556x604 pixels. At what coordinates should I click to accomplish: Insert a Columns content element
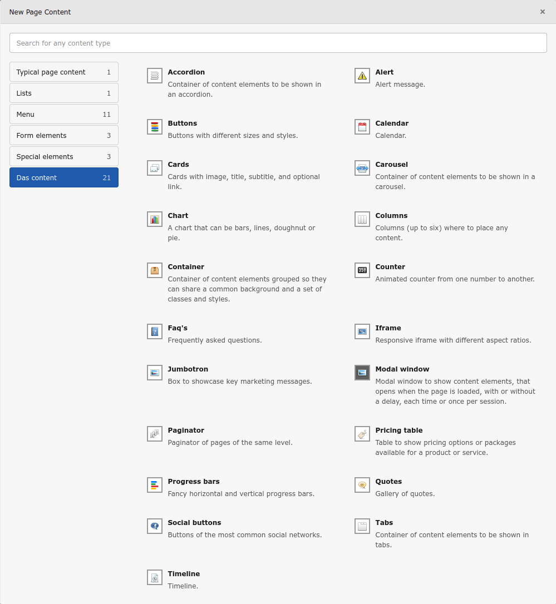coord(362,219)
